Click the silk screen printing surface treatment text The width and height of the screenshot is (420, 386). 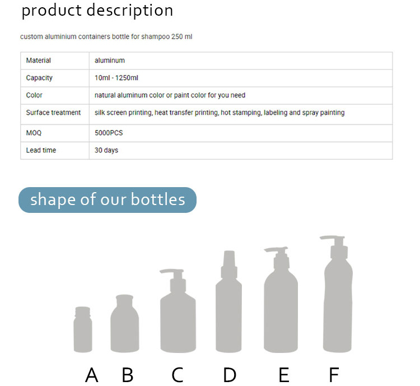click(x=220, y=113)
